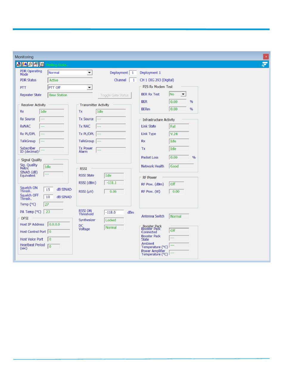Open the BER Rx Test dropdown
Image resolution: width=283 pixels, height=382 pixels.
183,94
